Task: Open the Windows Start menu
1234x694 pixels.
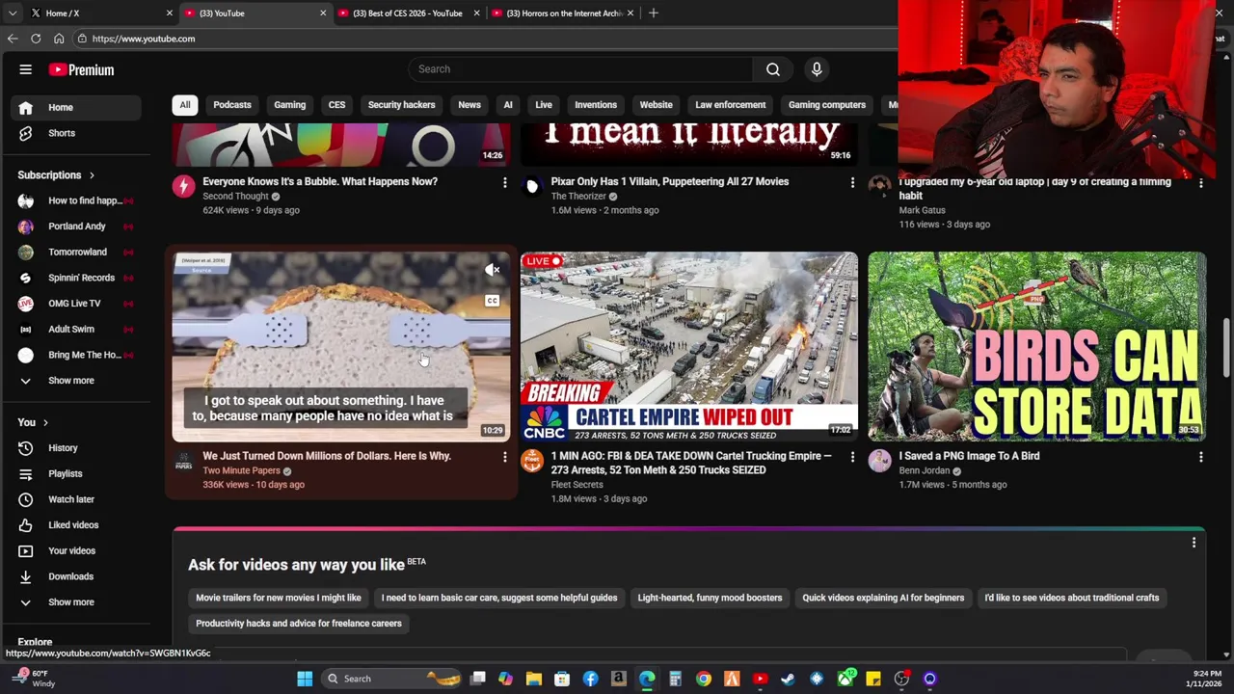Action: [305, 679]
